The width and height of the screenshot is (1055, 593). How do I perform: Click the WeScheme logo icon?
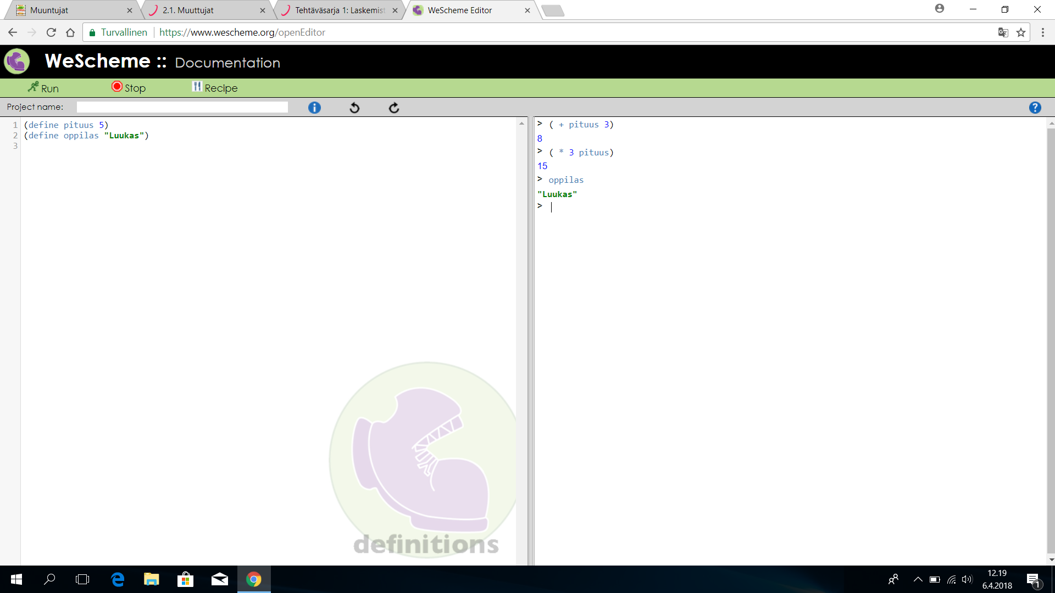[17, 61]
